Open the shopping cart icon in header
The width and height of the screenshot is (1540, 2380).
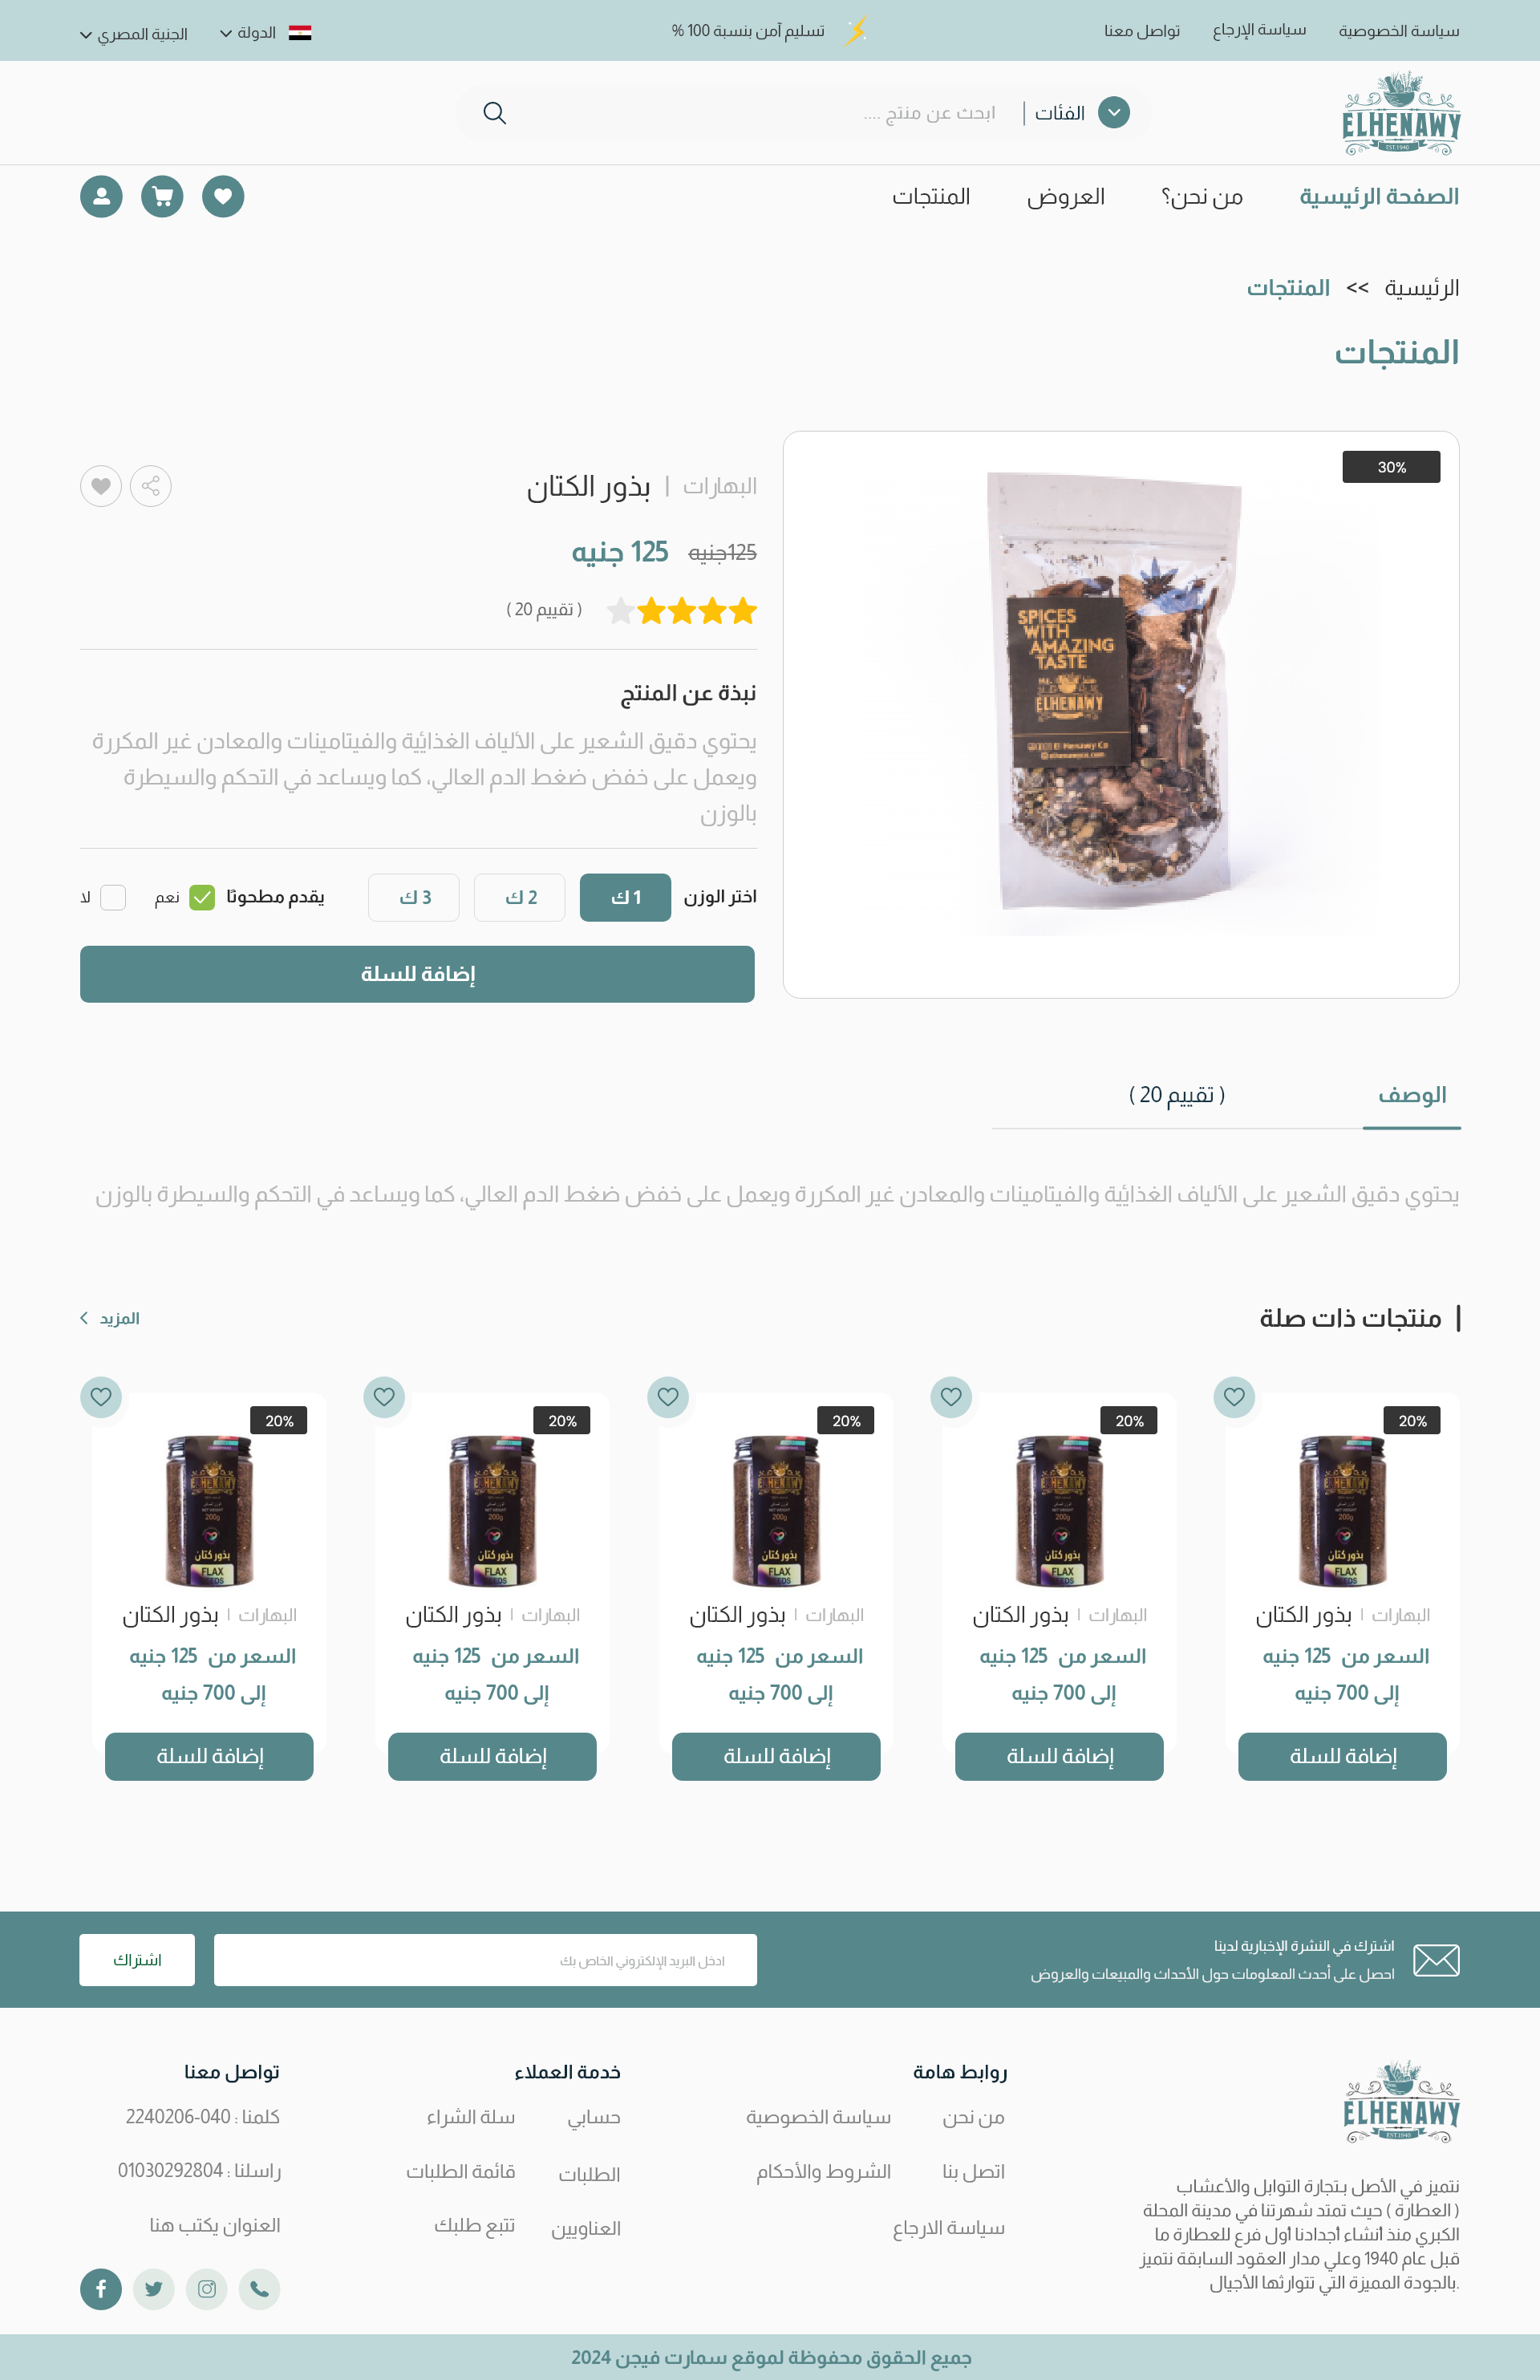coord(162,196)
